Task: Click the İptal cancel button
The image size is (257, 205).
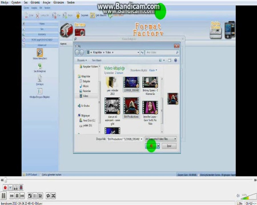Action: click(x=169, y=146)
